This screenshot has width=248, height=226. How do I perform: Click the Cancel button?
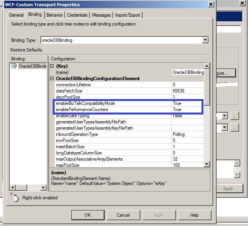click(123, 215)
